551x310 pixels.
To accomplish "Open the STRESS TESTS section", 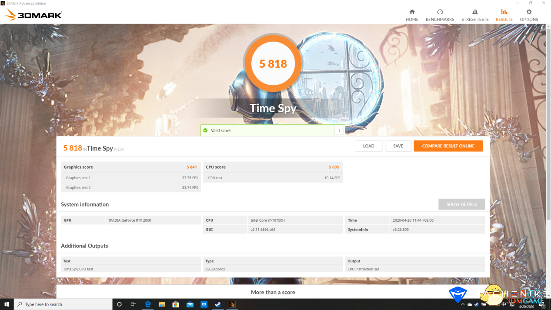I will [475, 15].
